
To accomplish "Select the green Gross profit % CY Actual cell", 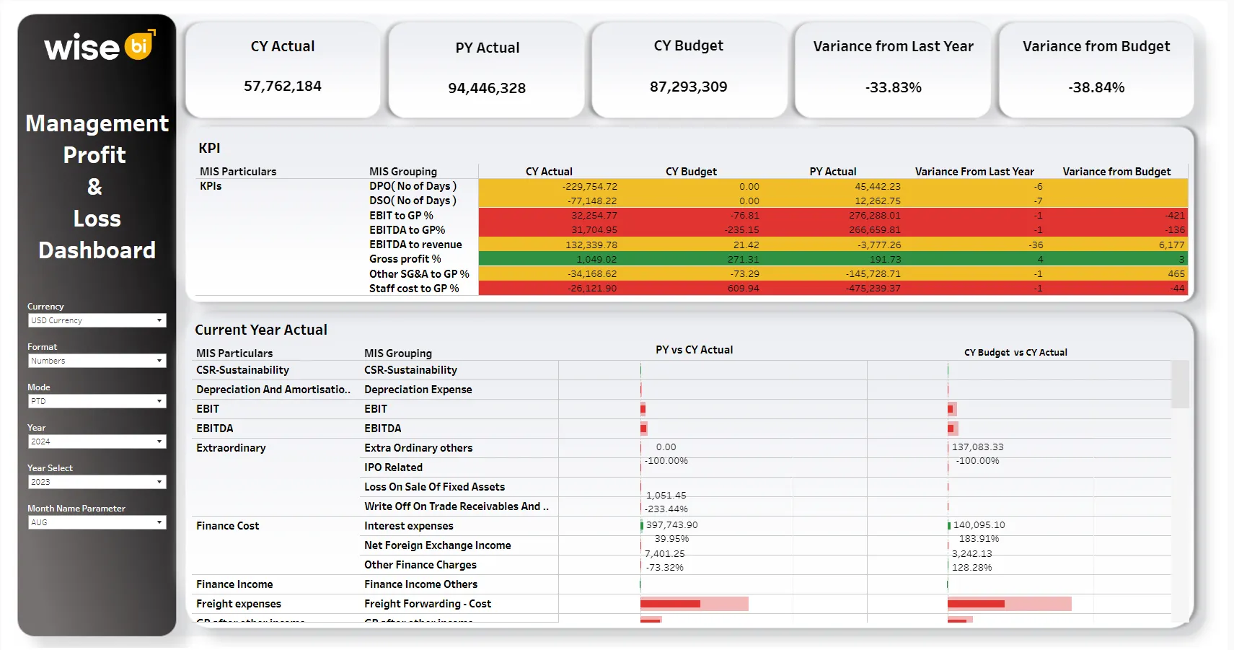I will coord(550,259).
